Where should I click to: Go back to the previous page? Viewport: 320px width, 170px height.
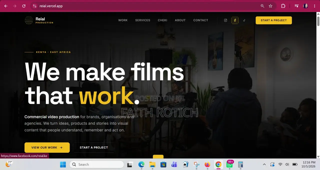tap(6, 6)
